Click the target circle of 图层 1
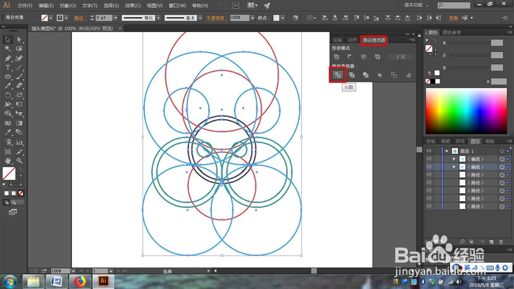Viewport: 514px width, 289px height. point(502,151)
